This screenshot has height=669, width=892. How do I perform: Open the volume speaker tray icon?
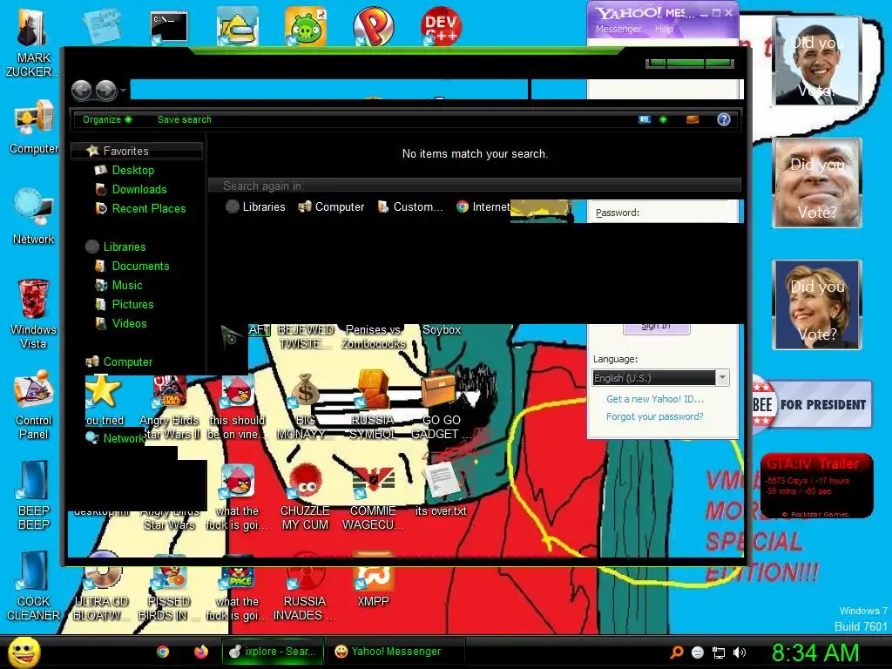point(740,652)
